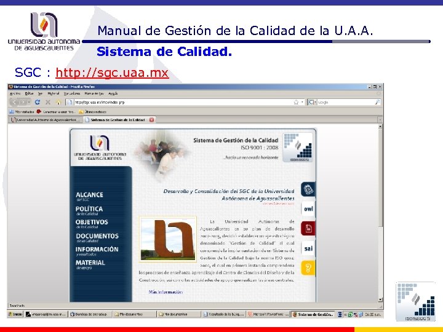The height and width of the screenshot is (332, 443).
Task: Open OBJETIVOS de la Calidad sidebar item
Action: [92, 224]
